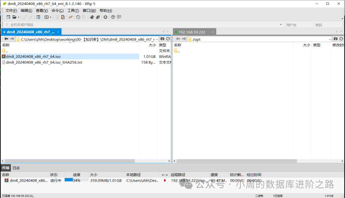Click the Help question mark icon
This screenshot has height=198, width=345.
[113, 17]
